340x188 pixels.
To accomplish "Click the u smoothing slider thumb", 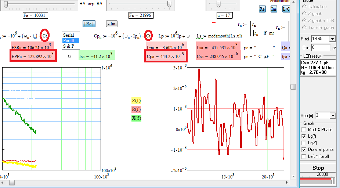I will (218, 4).
